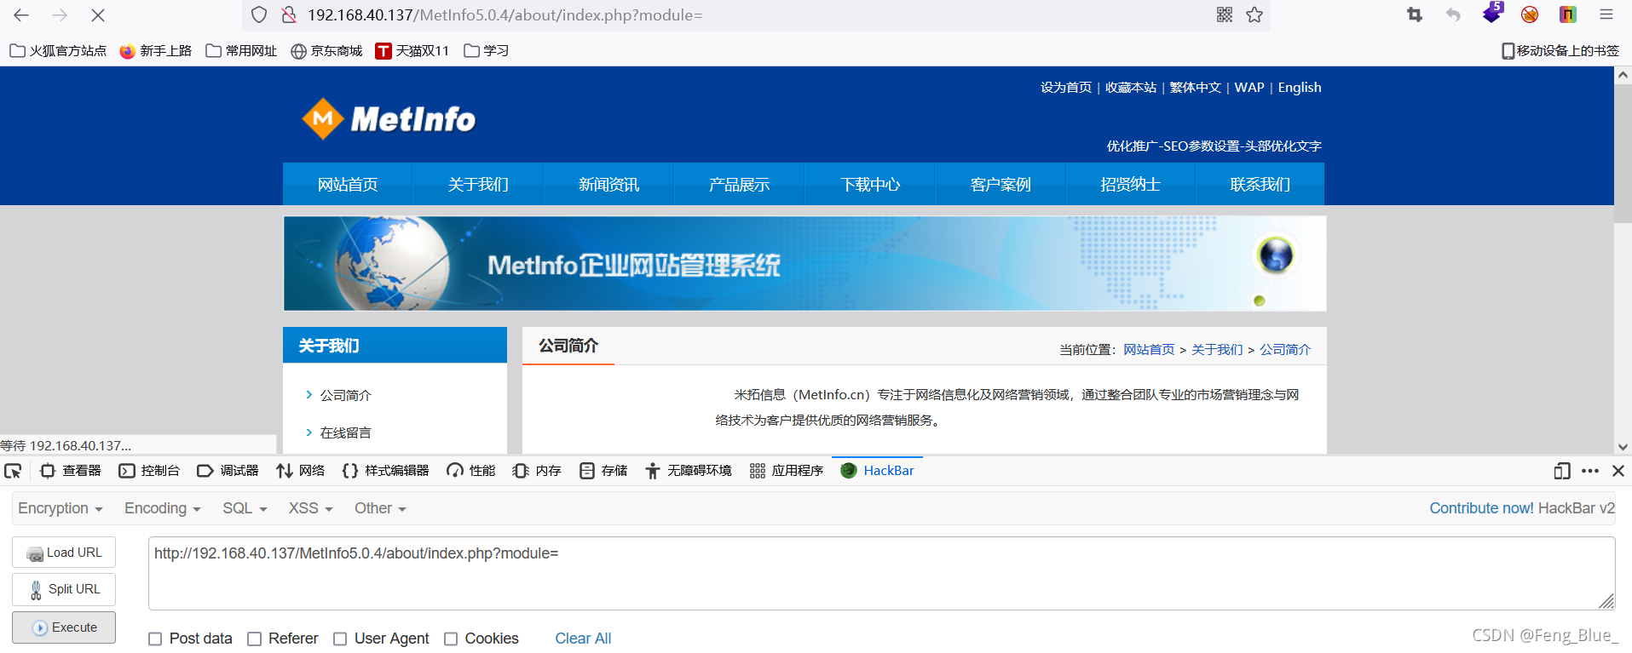Expand the XSS dropdown
The image size is (1632, 653).
[x=311, y=508]
